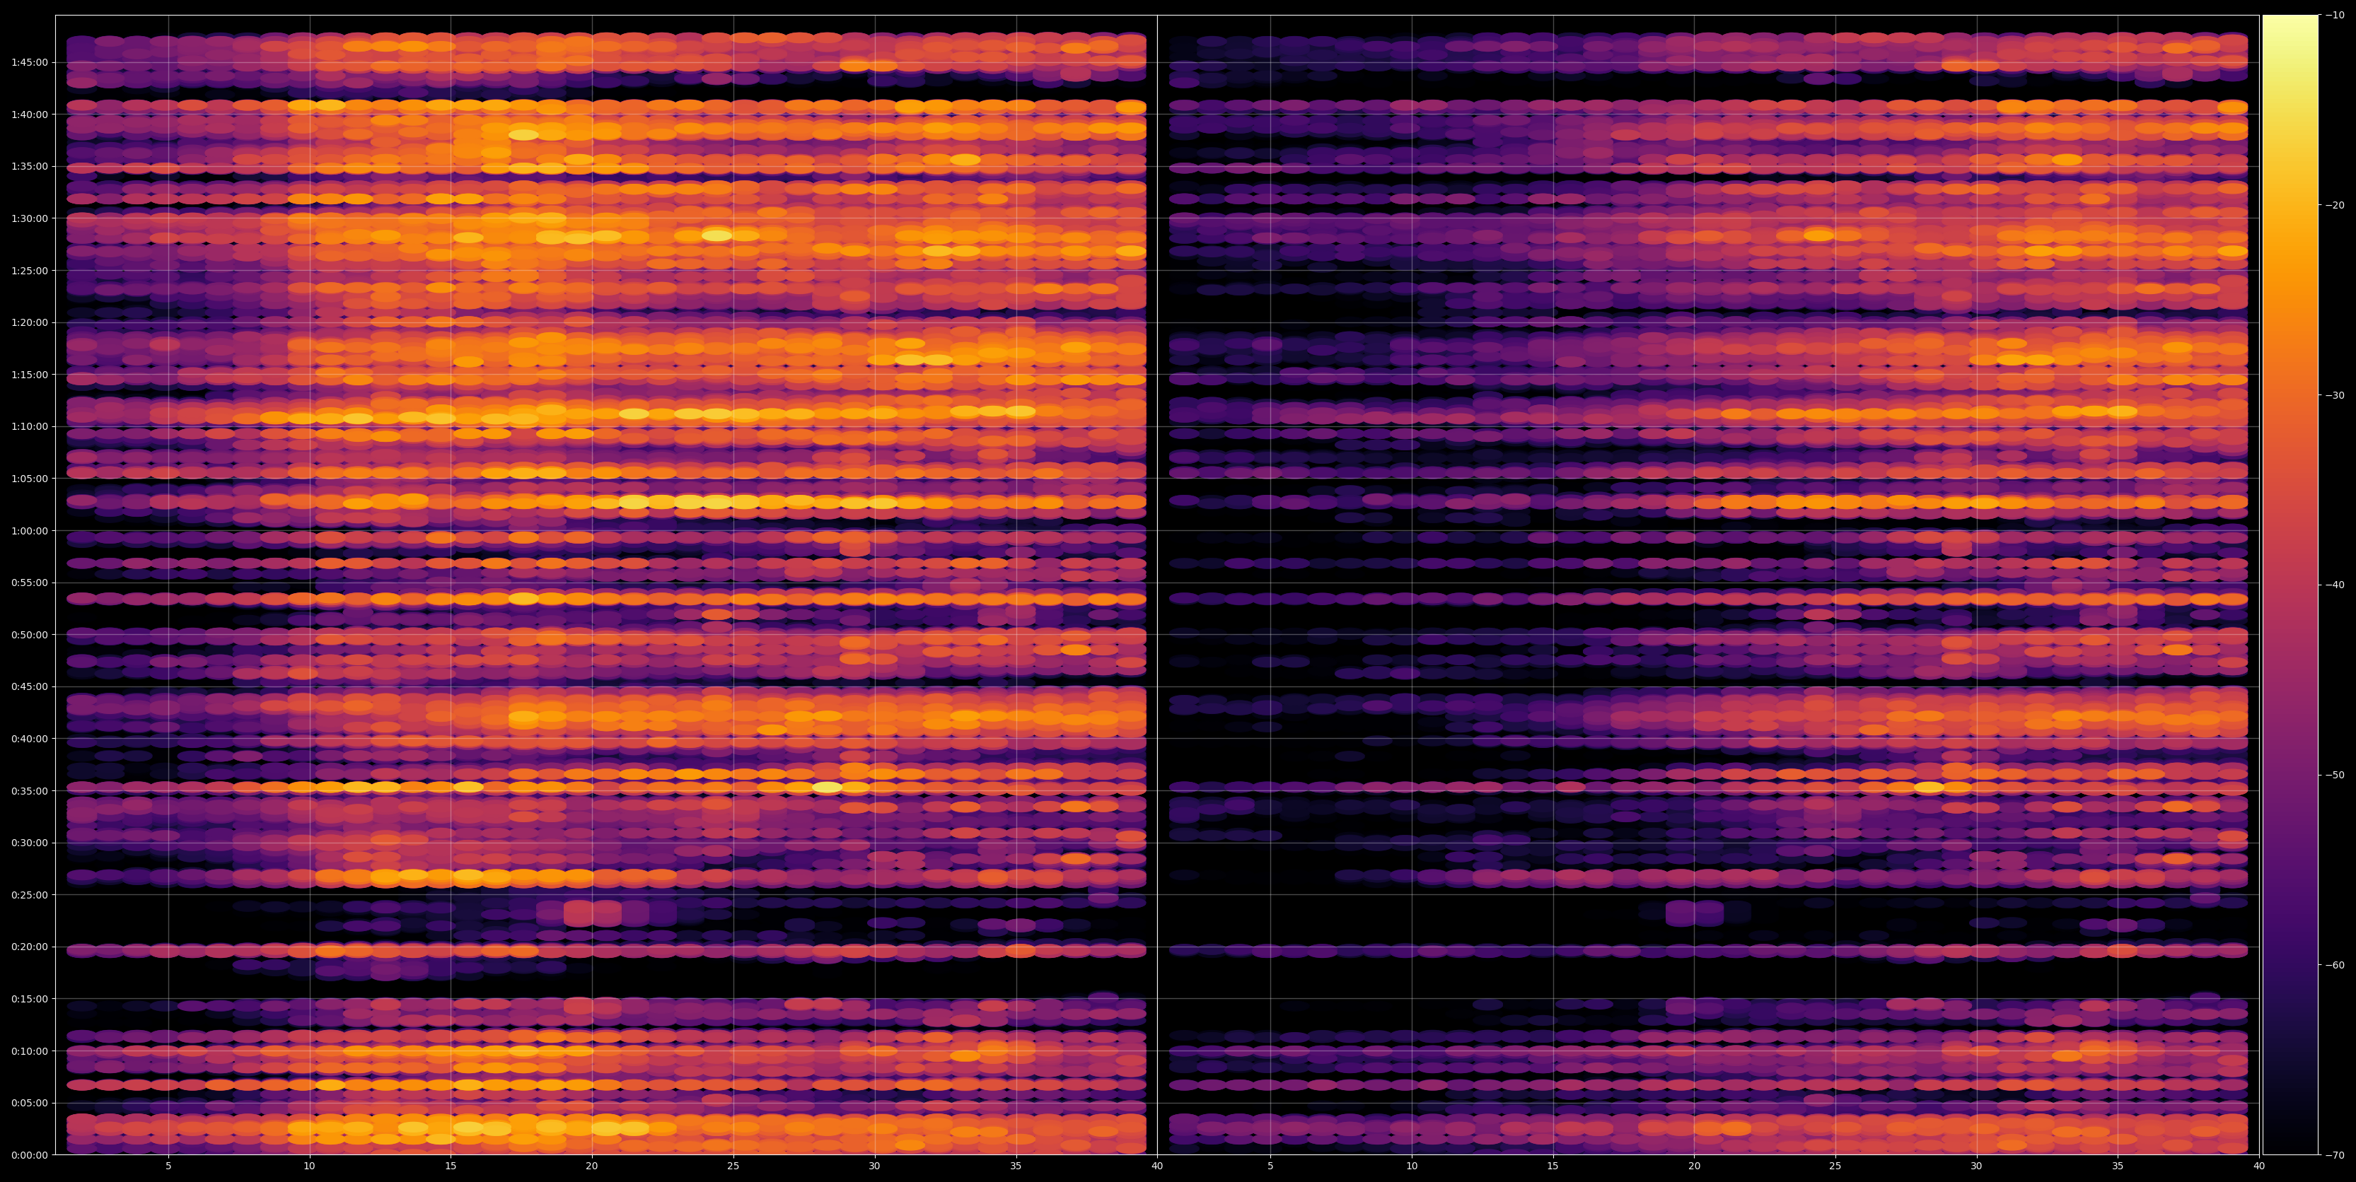Select the 0:10:00 y-axis tick label

pos(28,1051)
